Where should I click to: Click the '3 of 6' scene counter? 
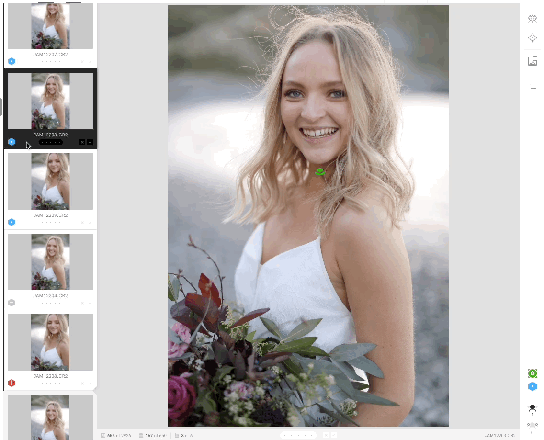coord(187,436)
